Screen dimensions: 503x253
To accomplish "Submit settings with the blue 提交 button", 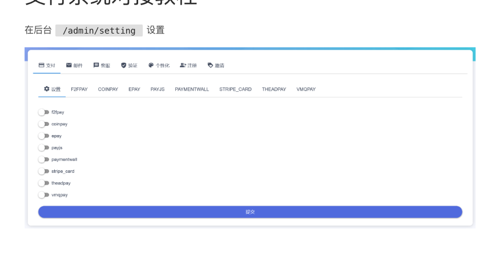I will [250, 211].
